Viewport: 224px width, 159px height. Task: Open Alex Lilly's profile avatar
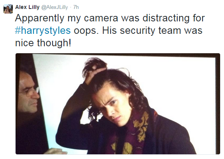coord(8,9)
